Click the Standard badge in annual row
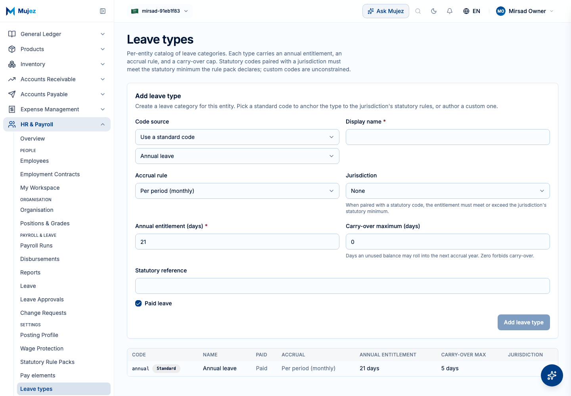The width and height of the screenshot is (571, 396). [x=166, y=368]
